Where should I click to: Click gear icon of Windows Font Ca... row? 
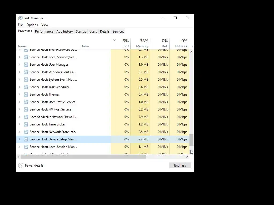[26, 72]
